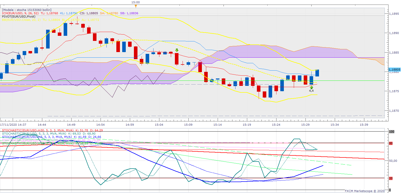This screenshot has width=403, height=193.
Task: Click the 15:39 time axis label
Action: [364, 125]
